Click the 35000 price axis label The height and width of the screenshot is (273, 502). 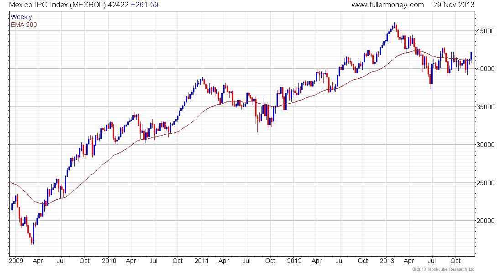coord(486,107)
